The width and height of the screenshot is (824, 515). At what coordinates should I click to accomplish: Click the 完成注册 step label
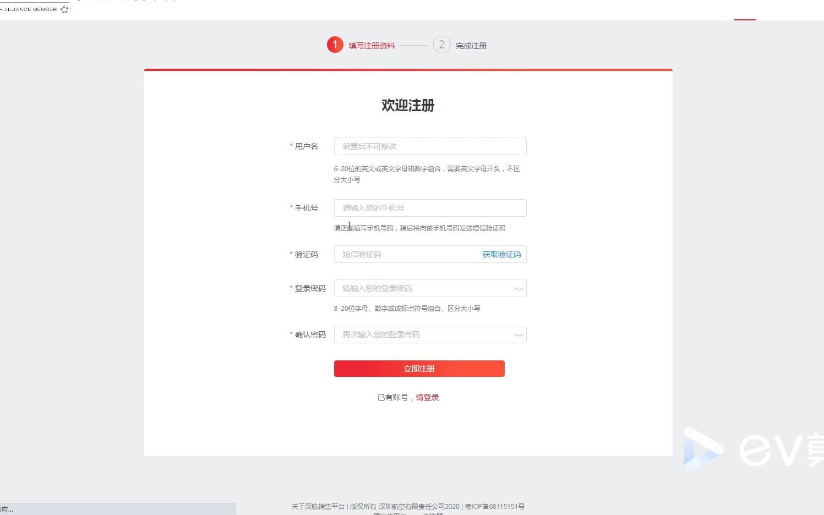pyautogui.click(x=471, y=46)
